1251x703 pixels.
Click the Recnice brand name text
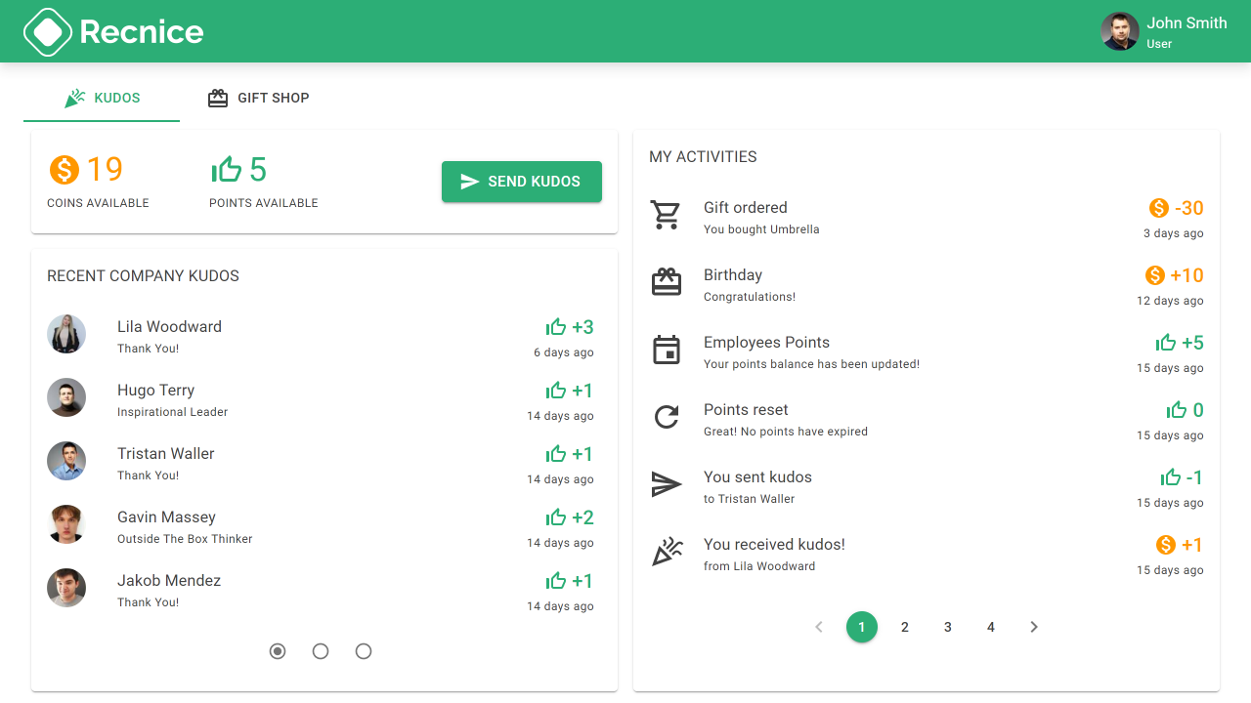click(x=142, y=32)
